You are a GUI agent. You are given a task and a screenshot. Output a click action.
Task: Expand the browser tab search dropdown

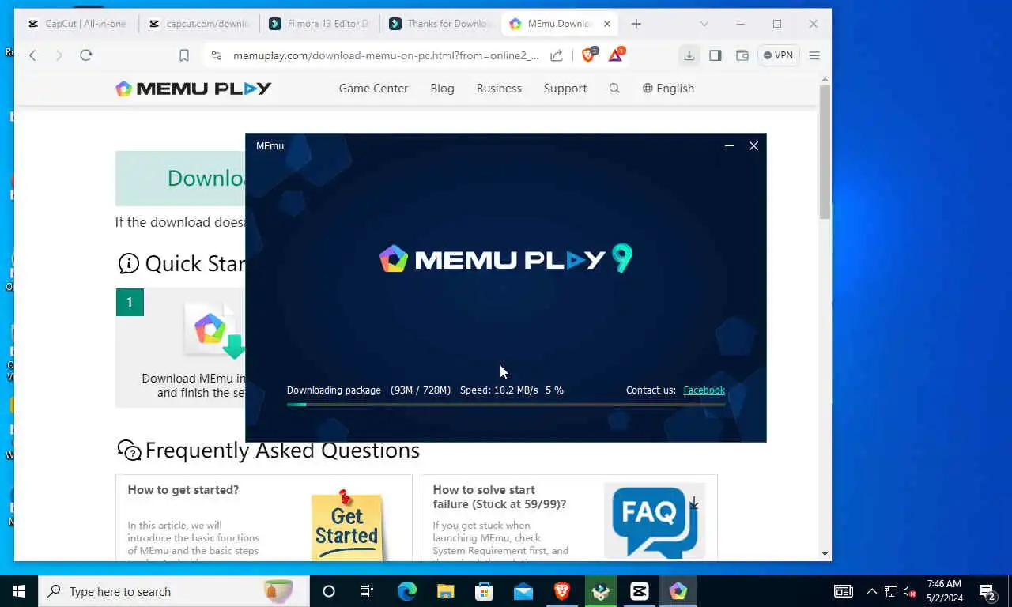(704, 24)
